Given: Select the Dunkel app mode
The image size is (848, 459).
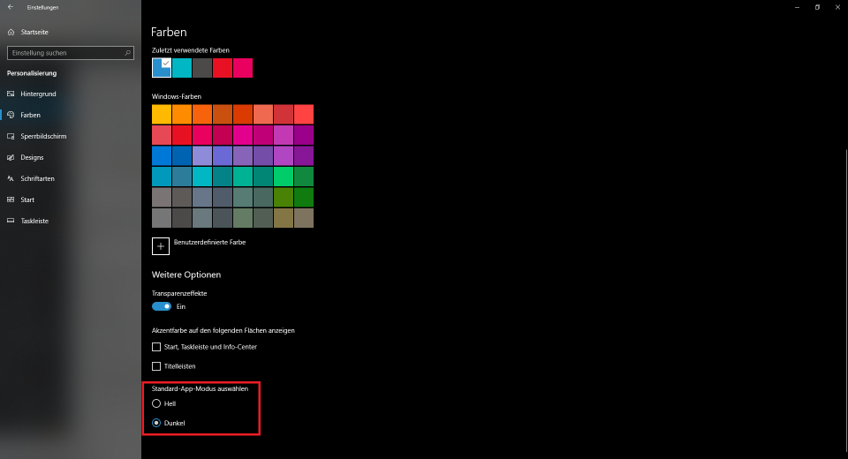Looking at the screenshot, I should pos(156,423).
